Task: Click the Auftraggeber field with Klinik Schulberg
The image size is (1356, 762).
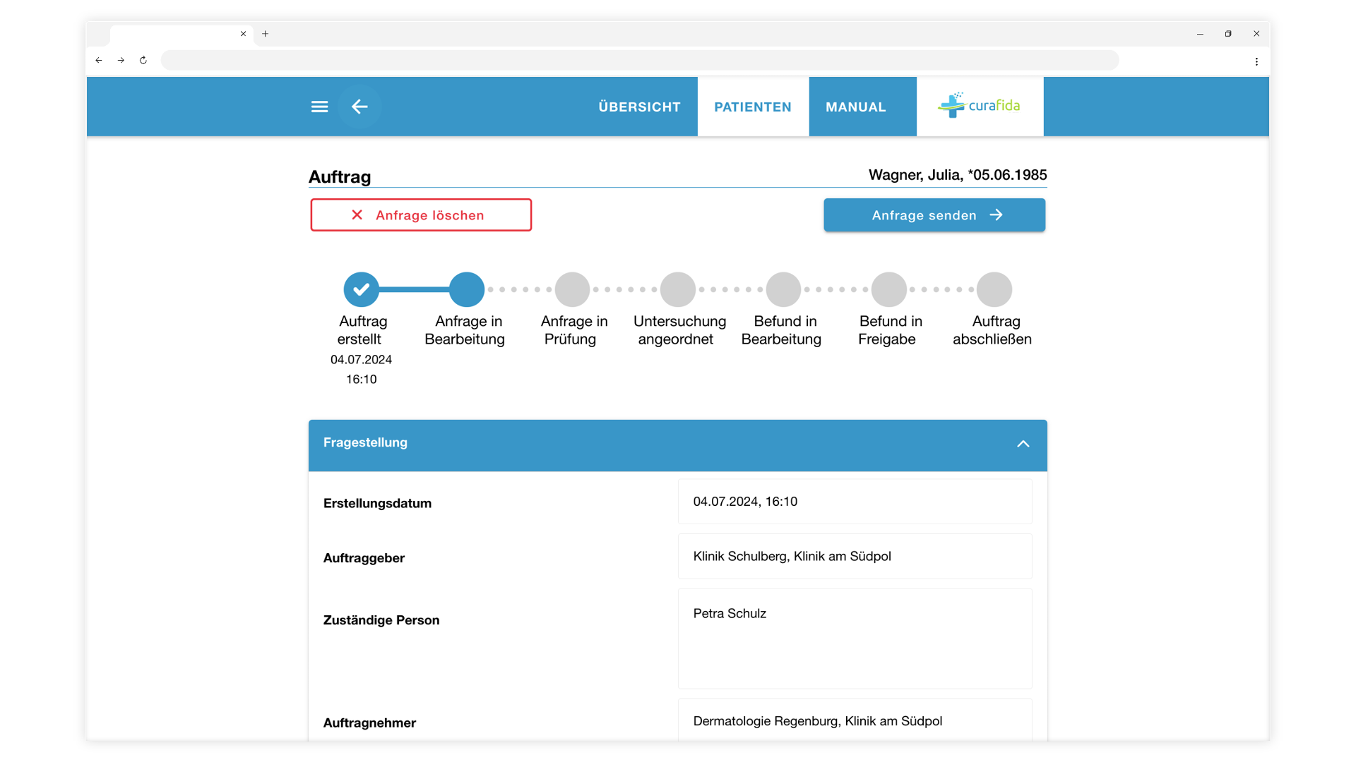Action: tap(855, 557)
